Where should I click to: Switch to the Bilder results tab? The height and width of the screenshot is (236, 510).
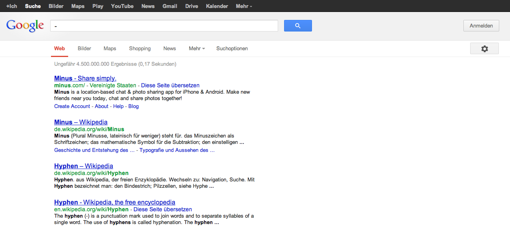click(x=84, y=49)
